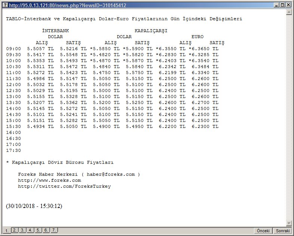The image size is (294, 236).
Task: Click the 09:30 time row label
Action: point(13,55)
